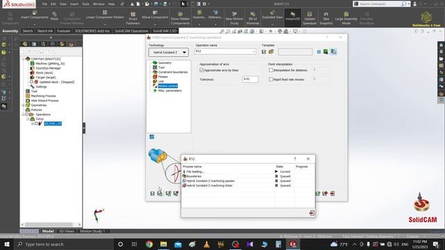Click Smart Fasteners
The image size is (445, 250).
[133, 19]
